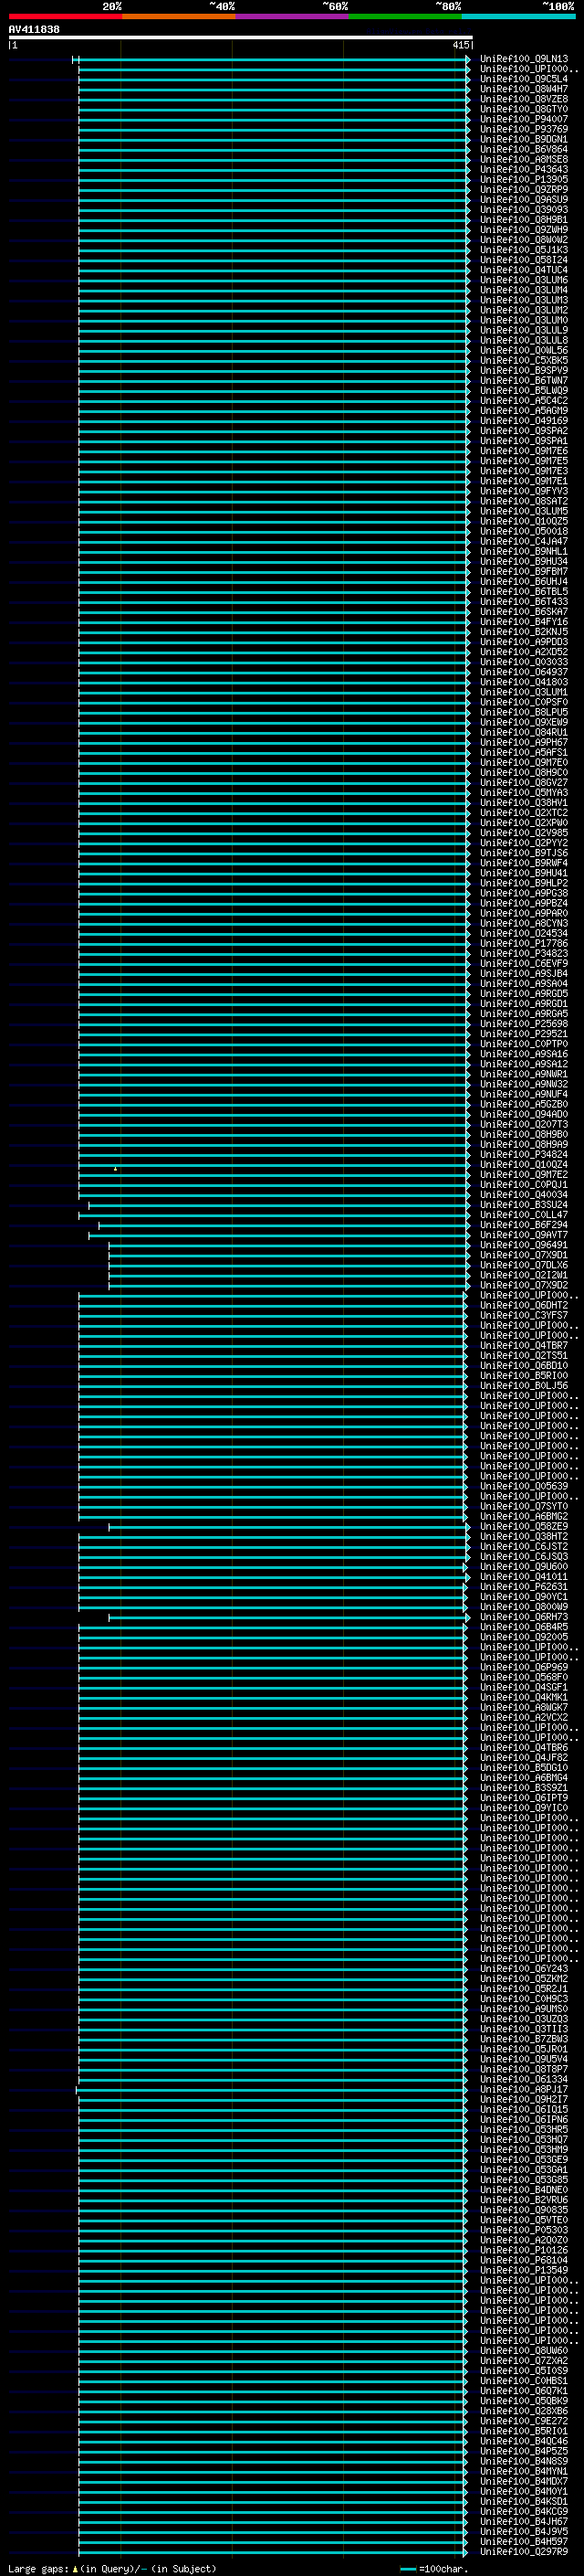The width and height of the screenshot is (584, 2576).
Task: Click the cyan ~100% identity legend segment
Action: [518, 16]
